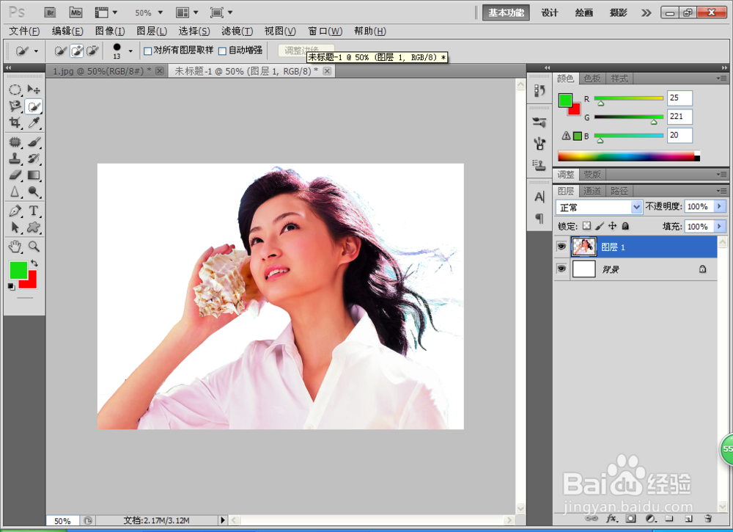The image size is (733, 532).
Task: Choose Subtract from Selection mode
Action: 92,51
